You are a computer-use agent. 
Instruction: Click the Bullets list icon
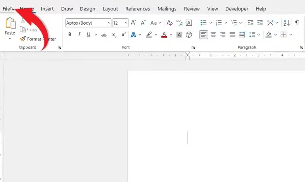click(203, 23)
